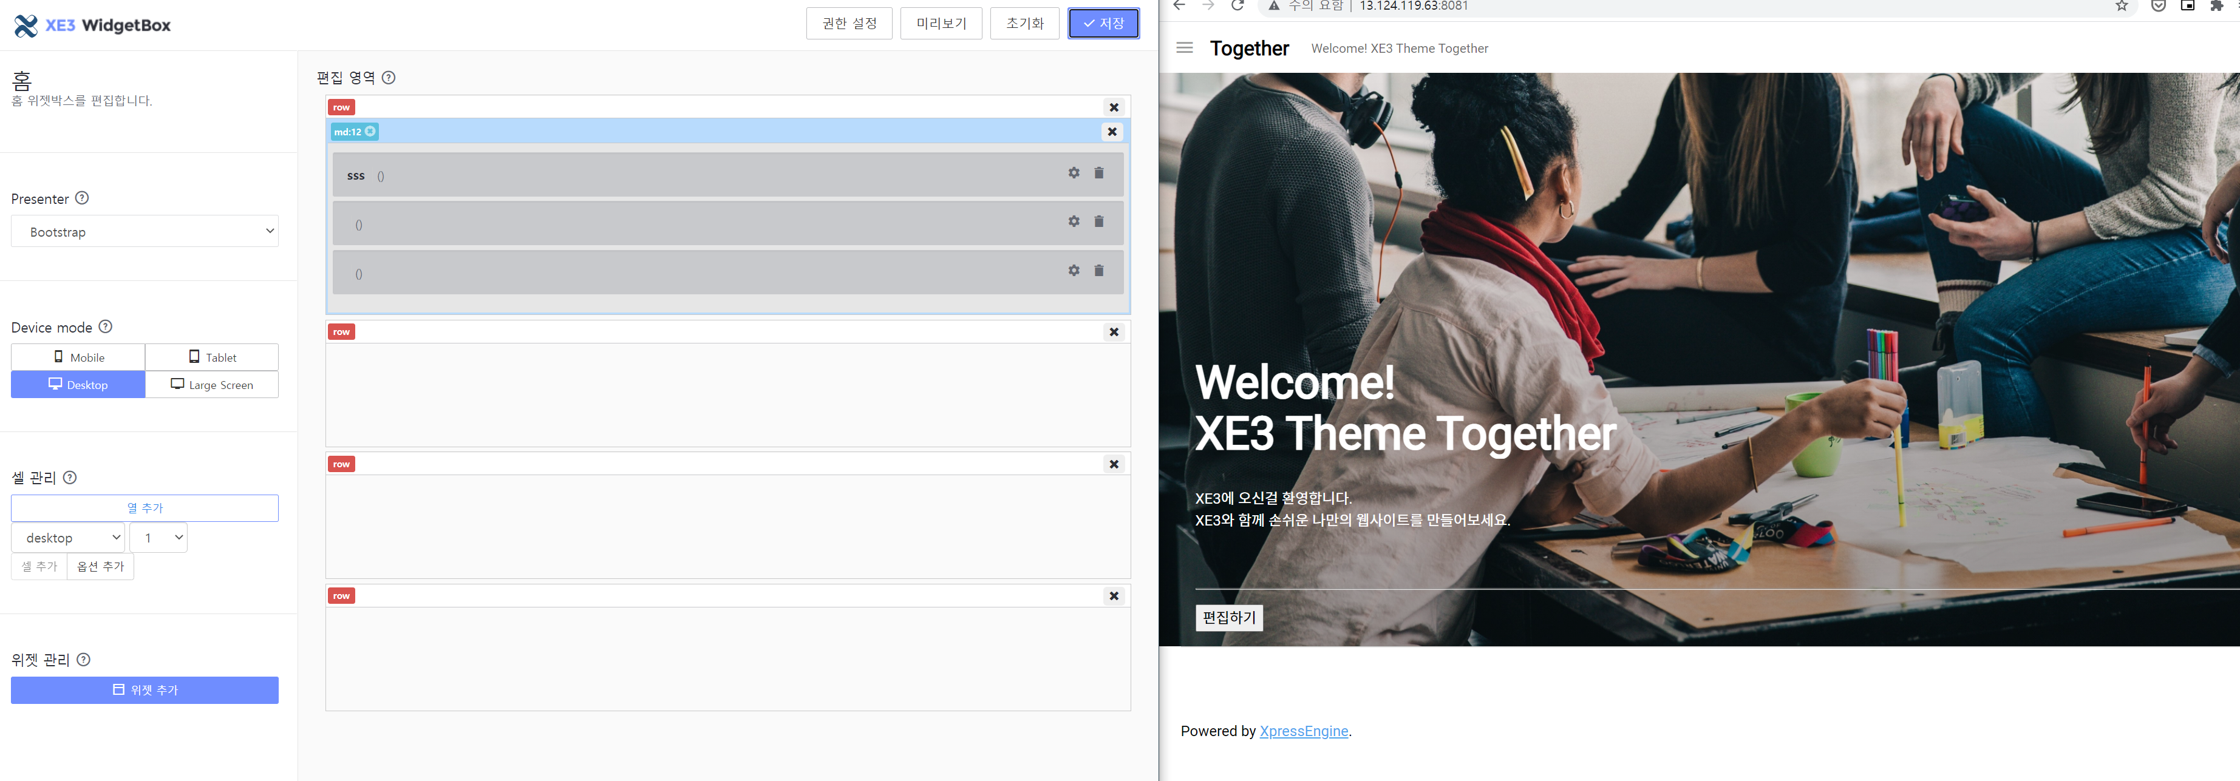
Task: Click the Together site title
Action: (x=1248, y=49)
